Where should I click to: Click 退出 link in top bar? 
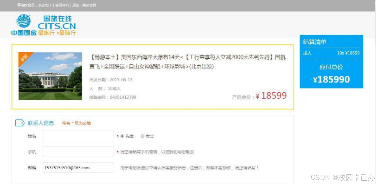pyautogui.click(x=76, y=5)
